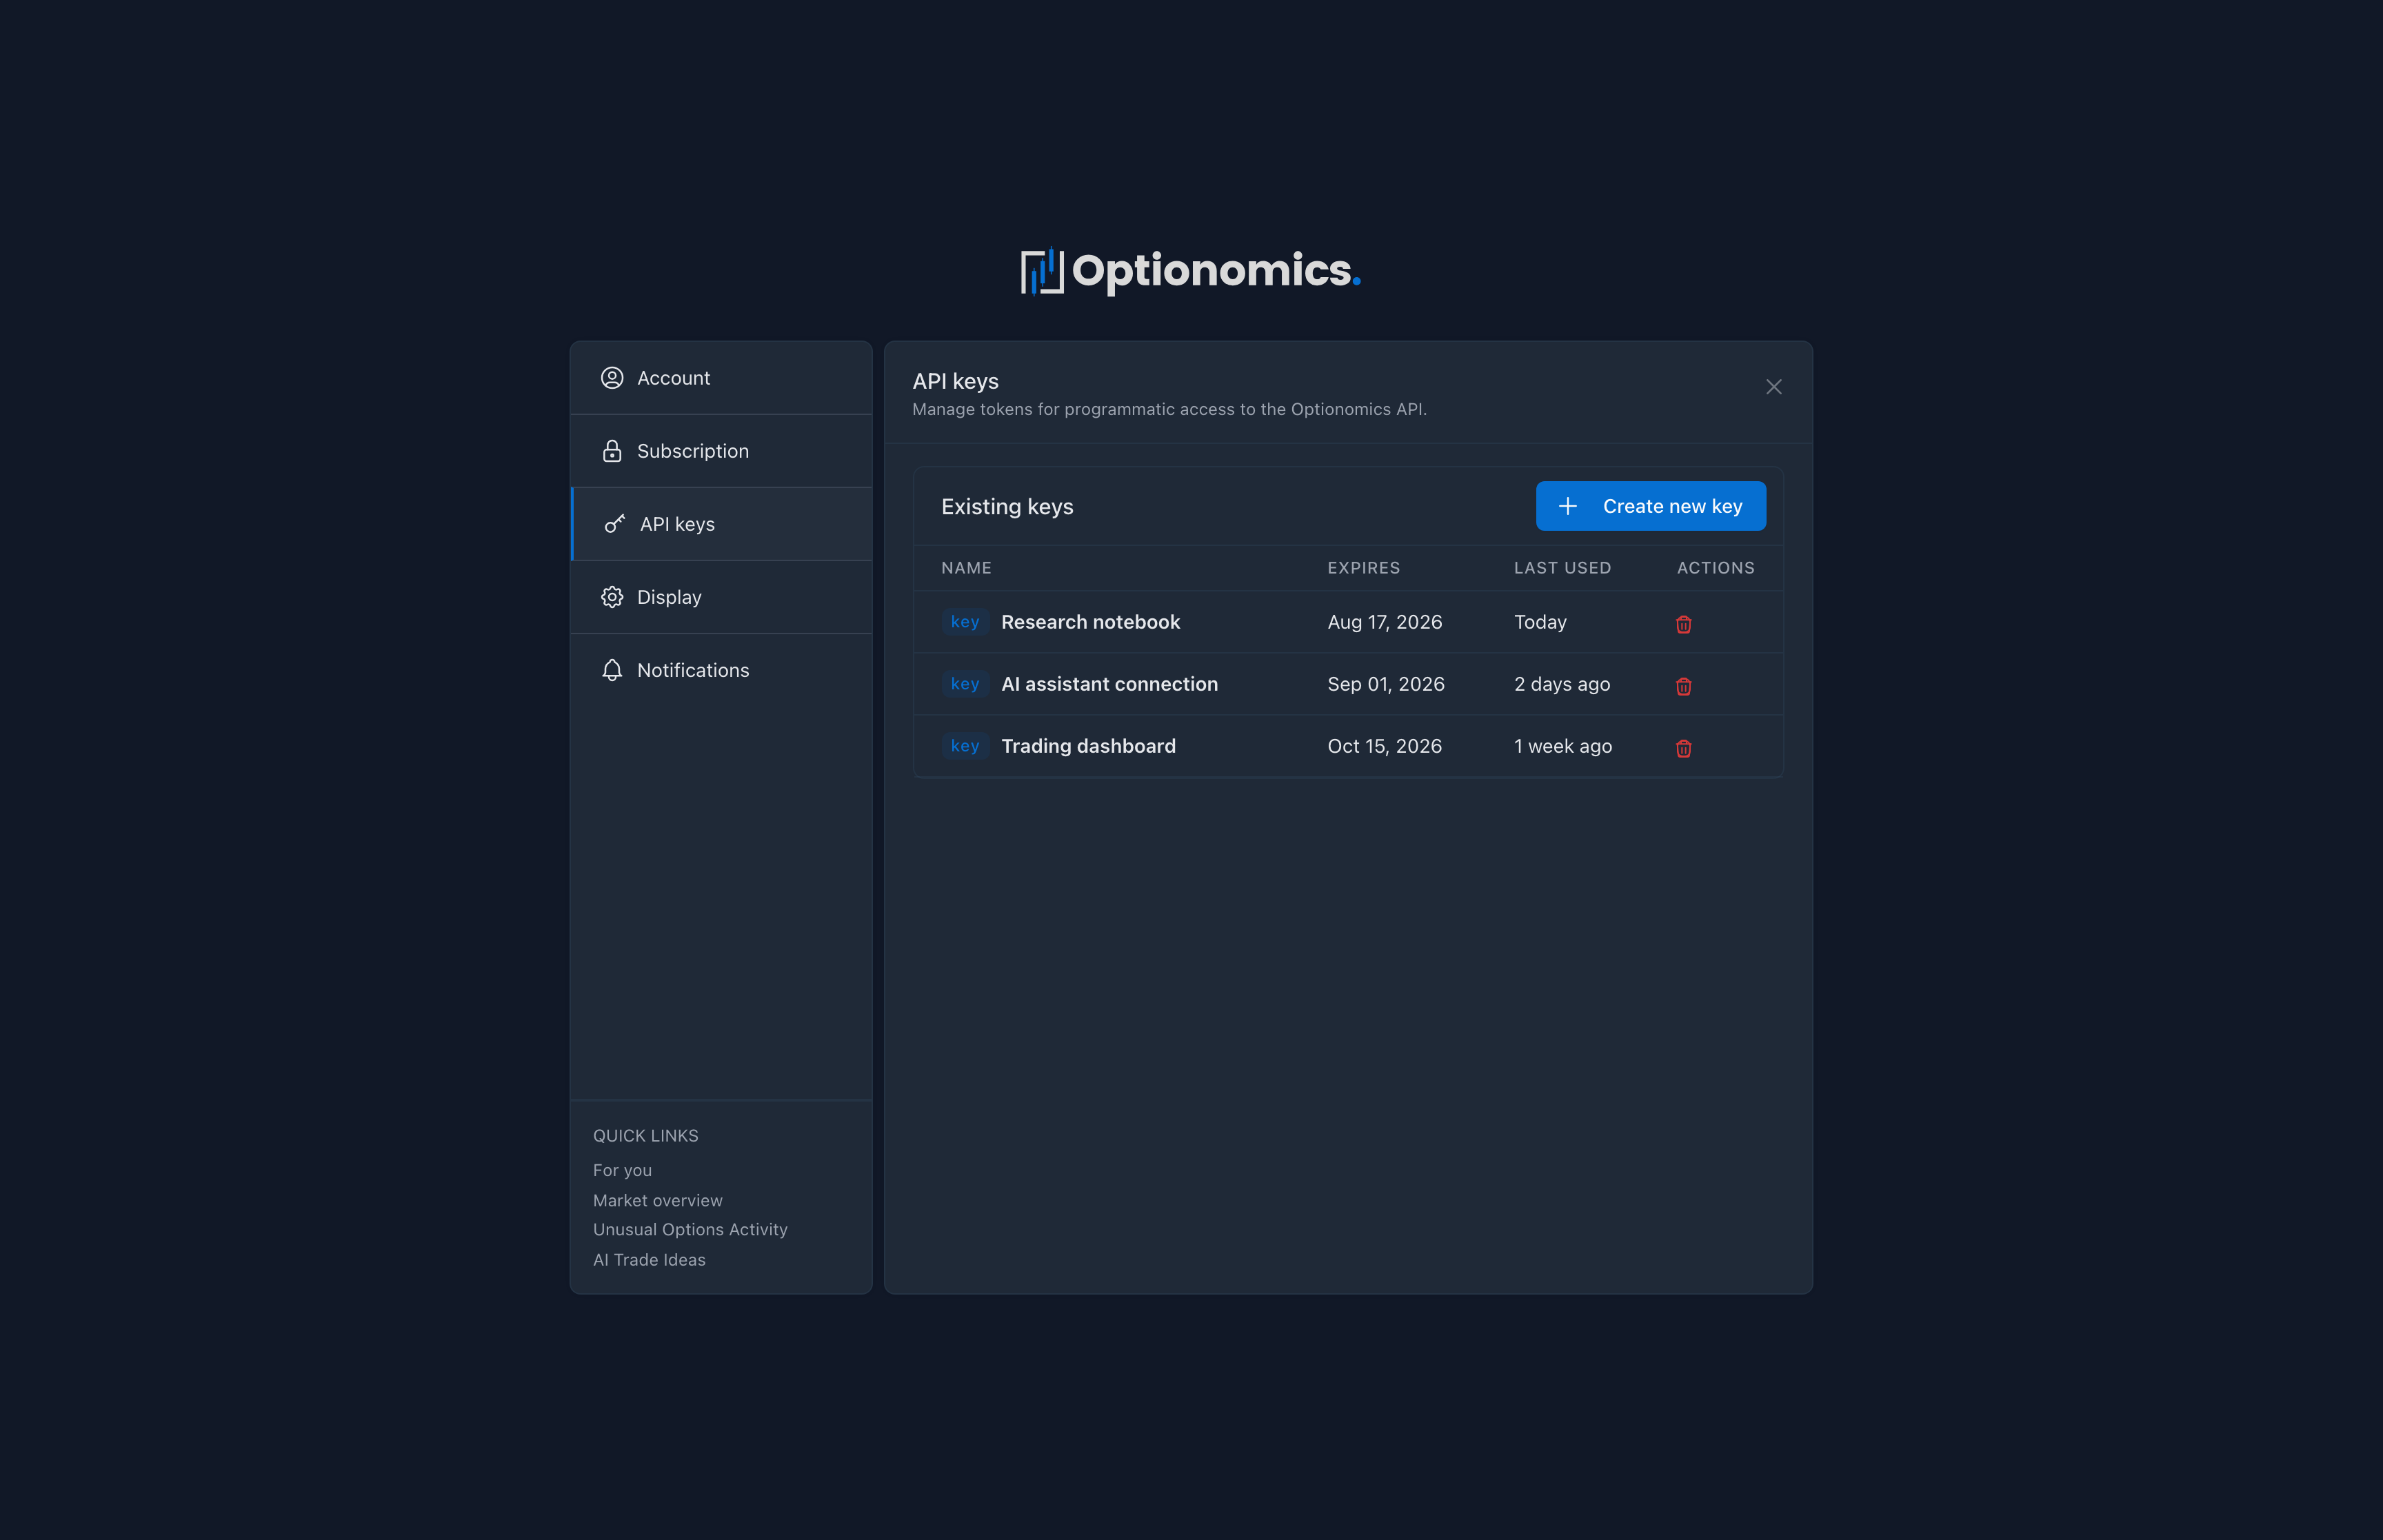Image resolution: width=2383 pixels, height=1540 pixels.
Task: Click the Existing keys heading
Action: point(1007,507)
